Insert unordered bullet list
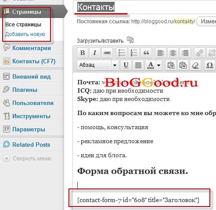The width and height of the screenshot is (216, 210). tap(122, 53)
